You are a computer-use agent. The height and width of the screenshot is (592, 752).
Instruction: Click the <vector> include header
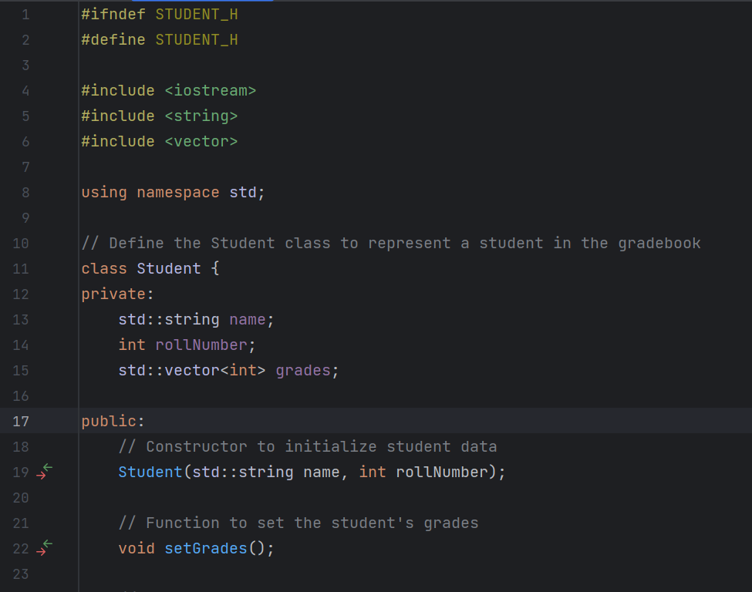tap(201, 141)
